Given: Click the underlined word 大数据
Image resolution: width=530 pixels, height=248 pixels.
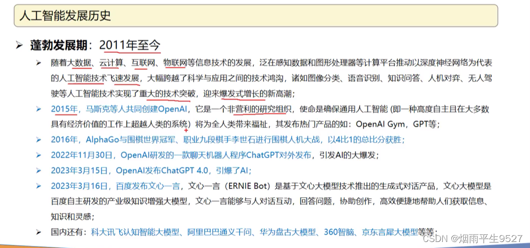Looking at the screenshot, I should [80, 63].
